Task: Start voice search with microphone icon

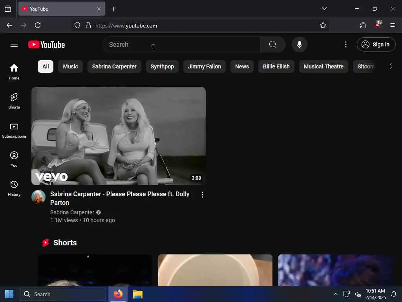Action: click(299, 44)
